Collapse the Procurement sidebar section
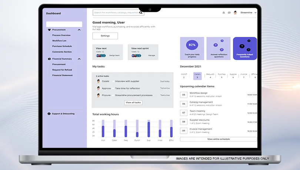The image size is (300, 170). (x=79, y=30)
